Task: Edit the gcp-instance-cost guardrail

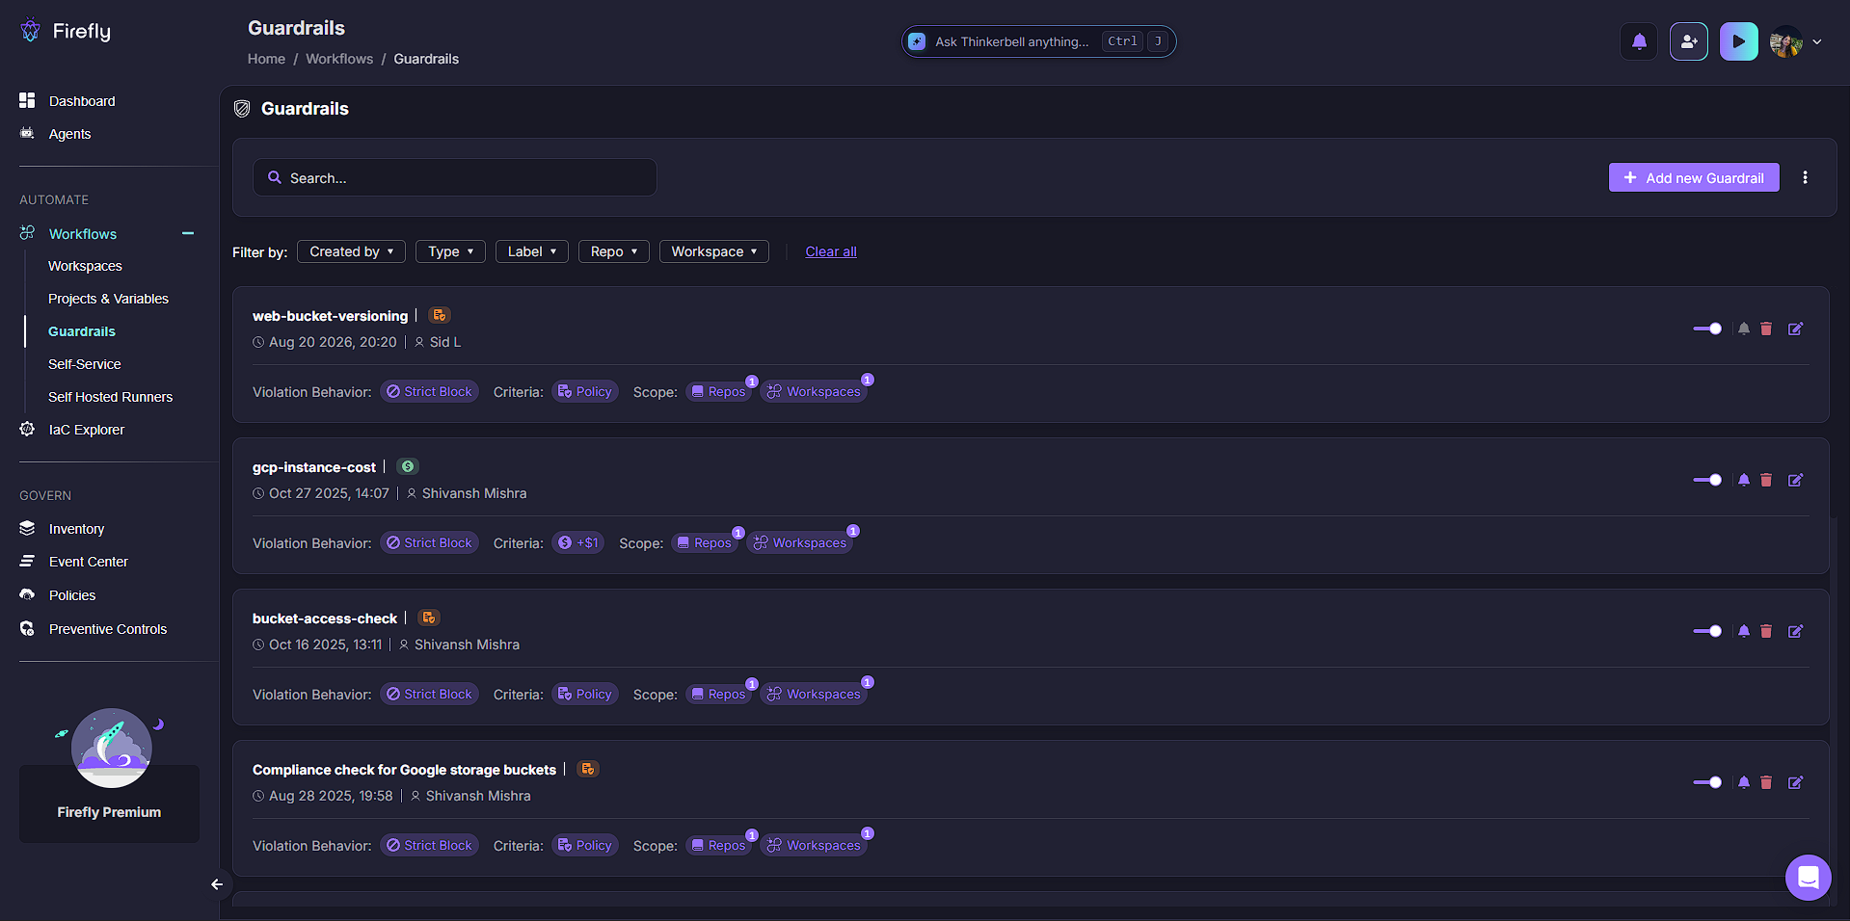Action: (1795, 480)
